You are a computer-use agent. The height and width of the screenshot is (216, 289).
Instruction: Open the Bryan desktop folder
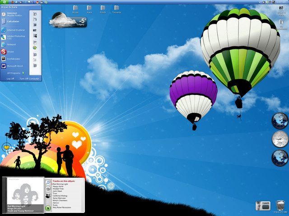click(x=75, y=9)
